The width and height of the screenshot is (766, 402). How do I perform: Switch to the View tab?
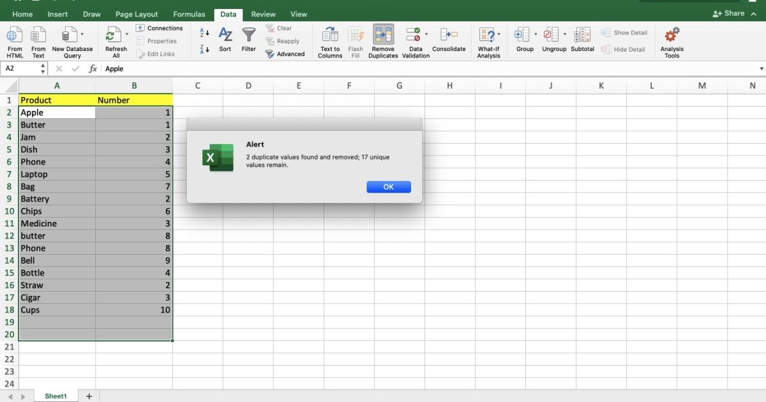click(x=298, y=14)
